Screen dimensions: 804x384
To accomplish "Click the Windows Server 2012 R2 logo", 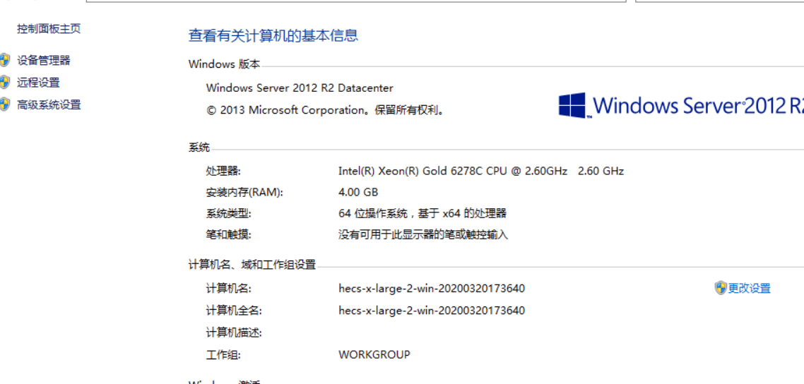I will point(681,105).
